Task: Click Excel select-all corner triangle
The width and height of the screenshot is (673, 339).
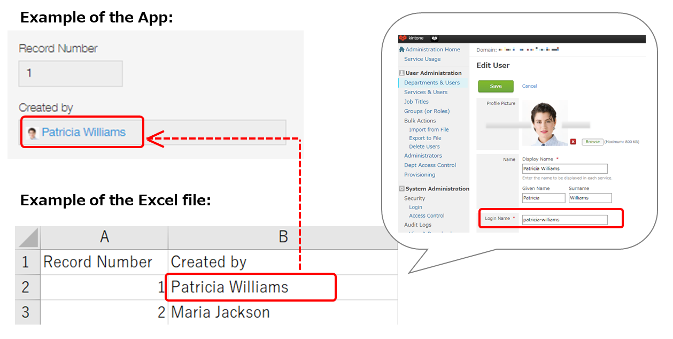Action: click(x=28, y=237)
